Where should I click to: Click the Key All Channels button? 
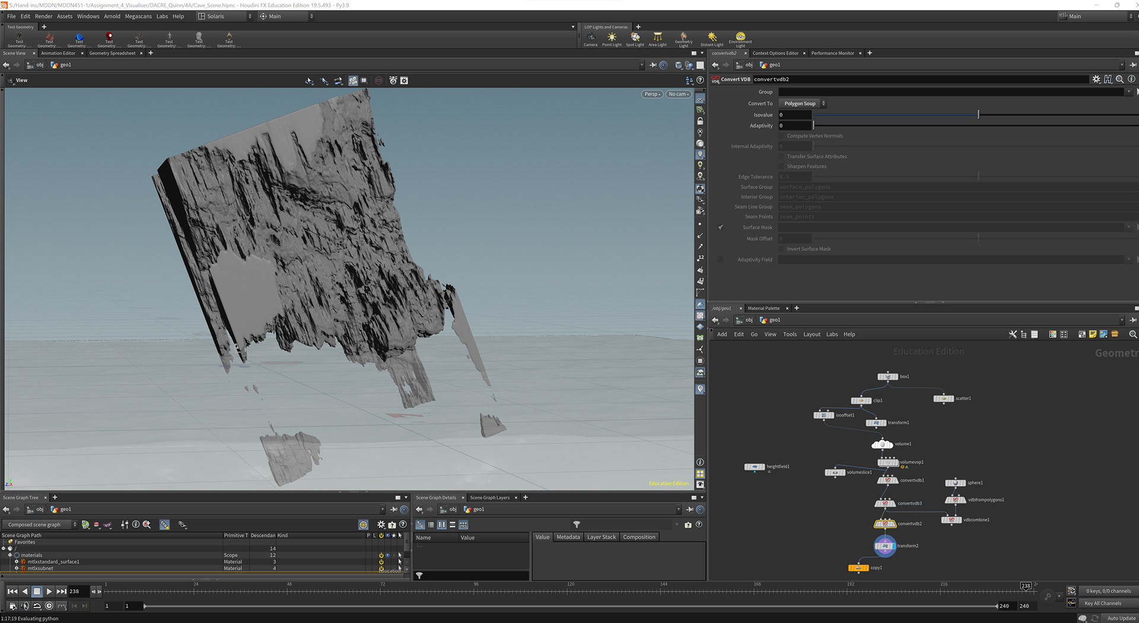coord(1103,603)
